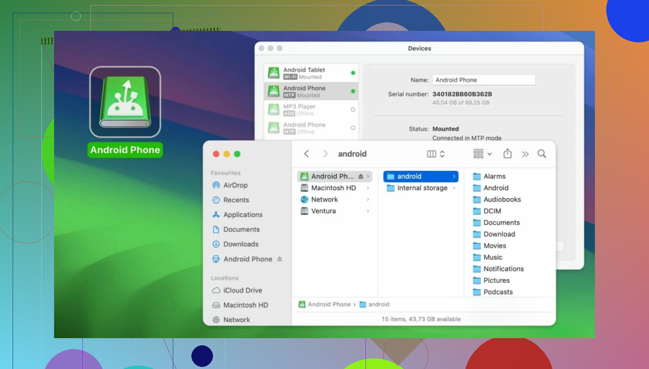
Task: Go forward in Finder navigation
Action: coord(325,154)
